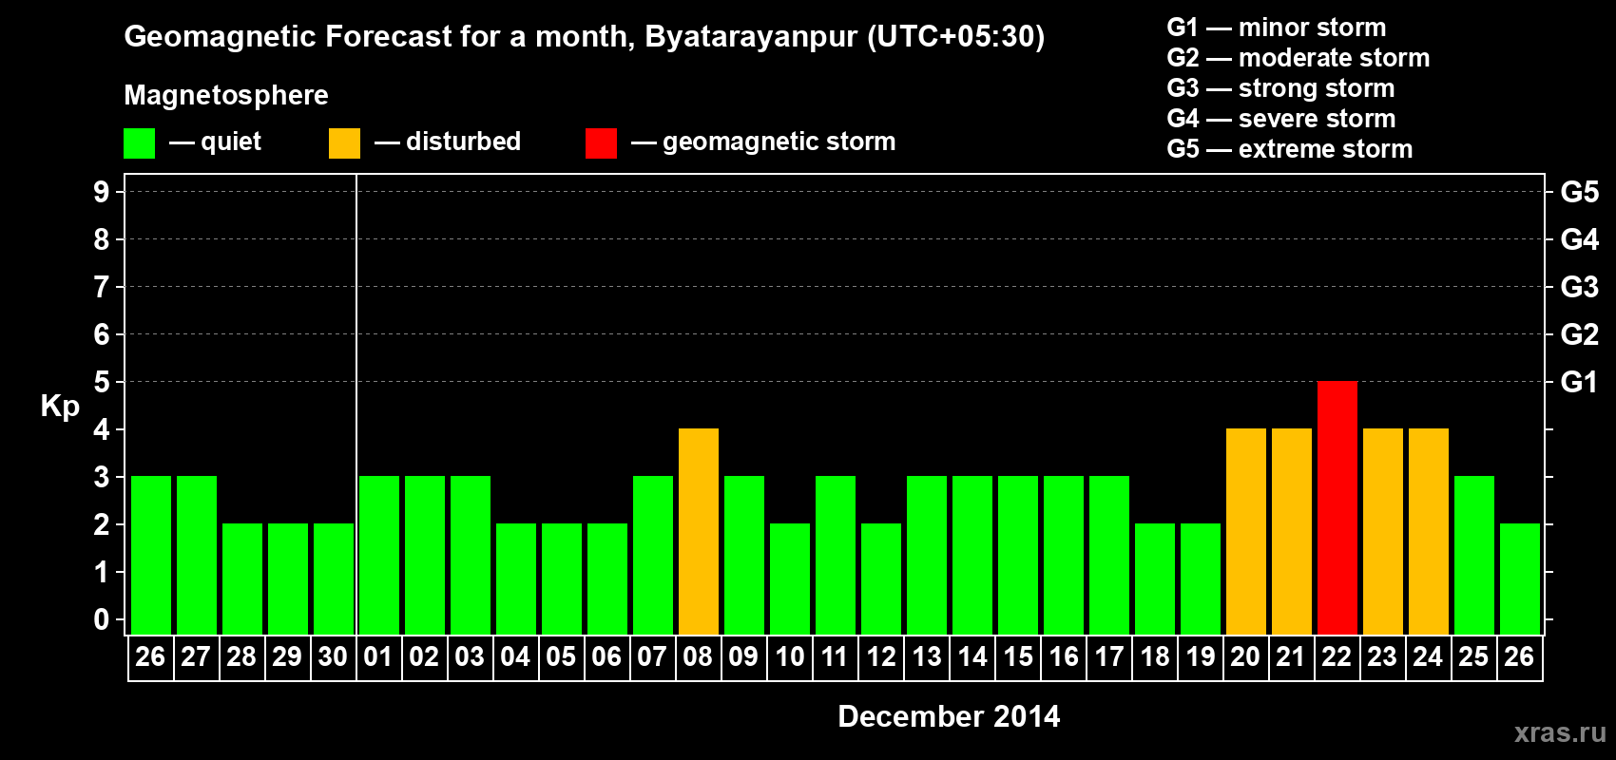Click the right axis label G4
Image resolution: width=1616 pixels, height=760 pixels.
click(x=1579, y=239)
